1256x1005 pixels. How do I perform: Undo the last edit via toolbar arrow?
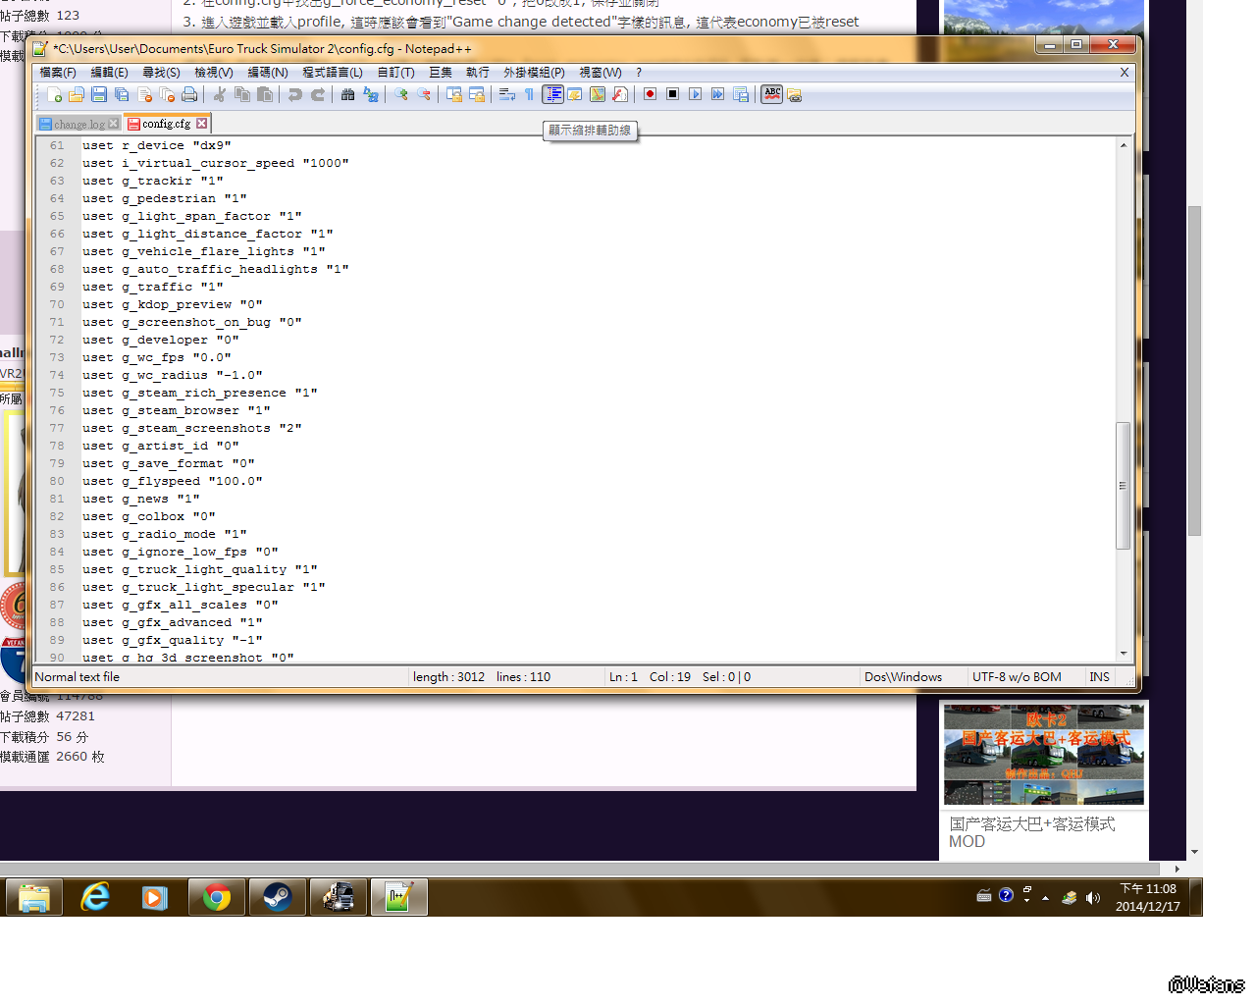coord(294,94)
